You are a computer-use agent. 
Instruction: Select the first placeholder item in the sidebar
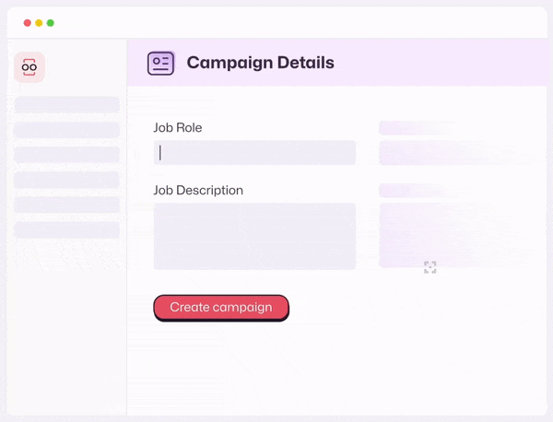pos(66,105)
